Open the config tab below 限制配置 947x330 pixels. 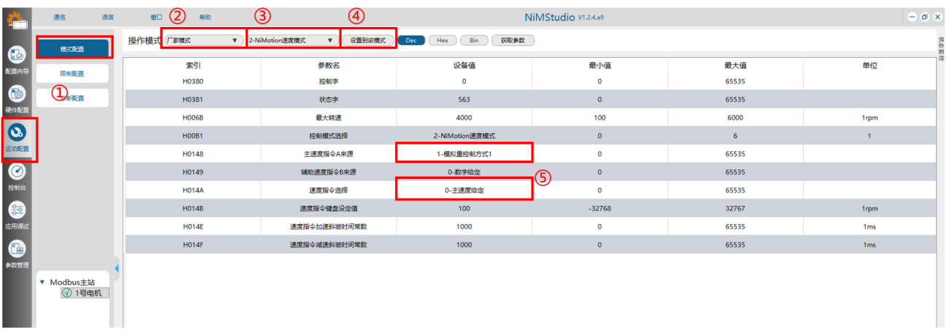tap(72, 98)
